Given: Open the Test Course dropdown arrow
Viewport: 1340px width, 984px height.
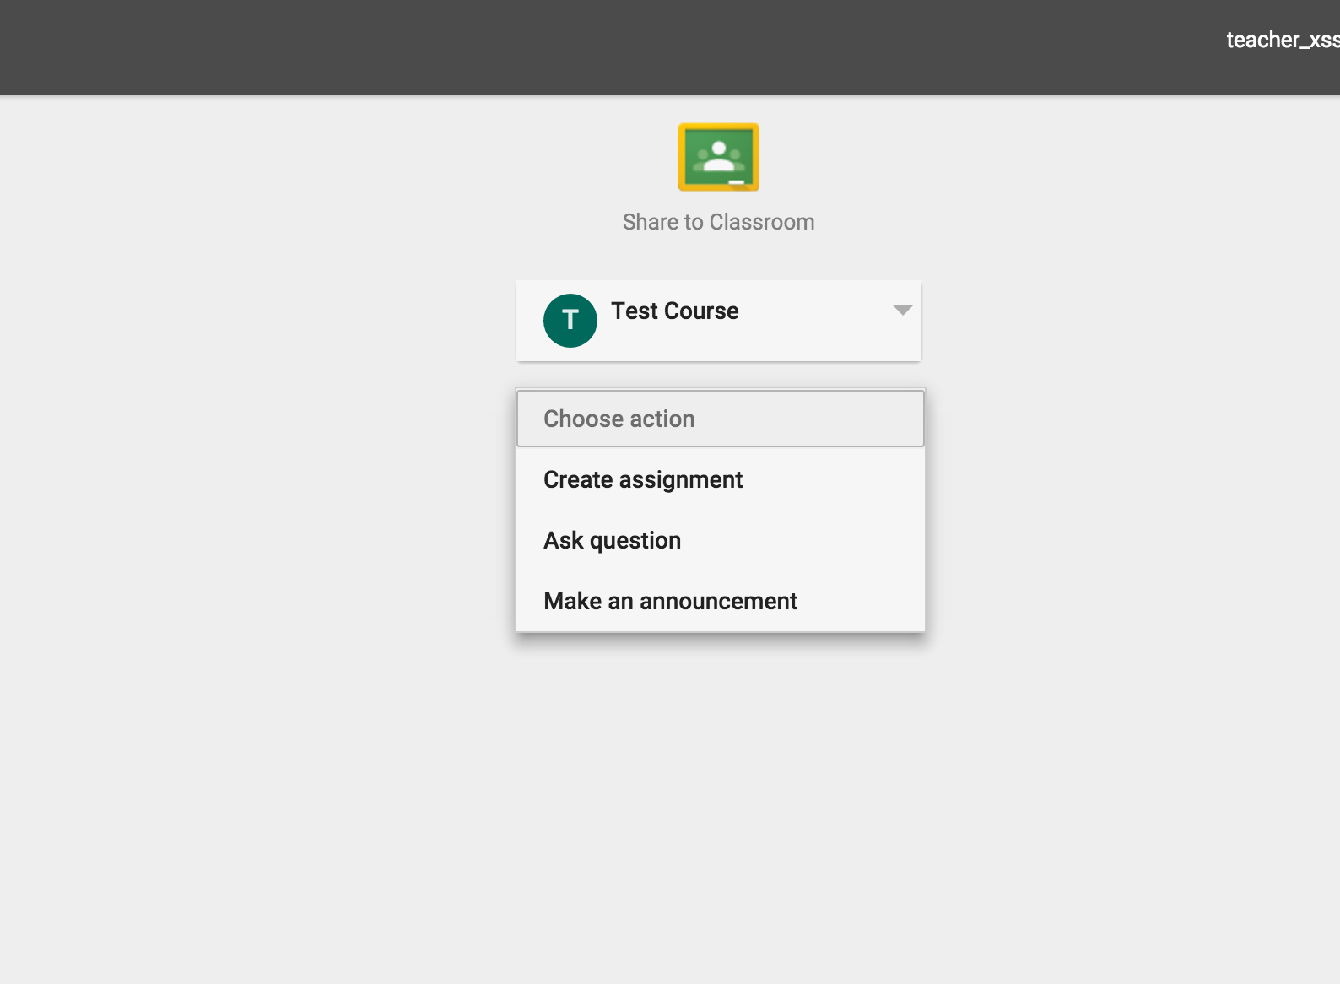Looking at the screenshot, I should tap(902, 311).
